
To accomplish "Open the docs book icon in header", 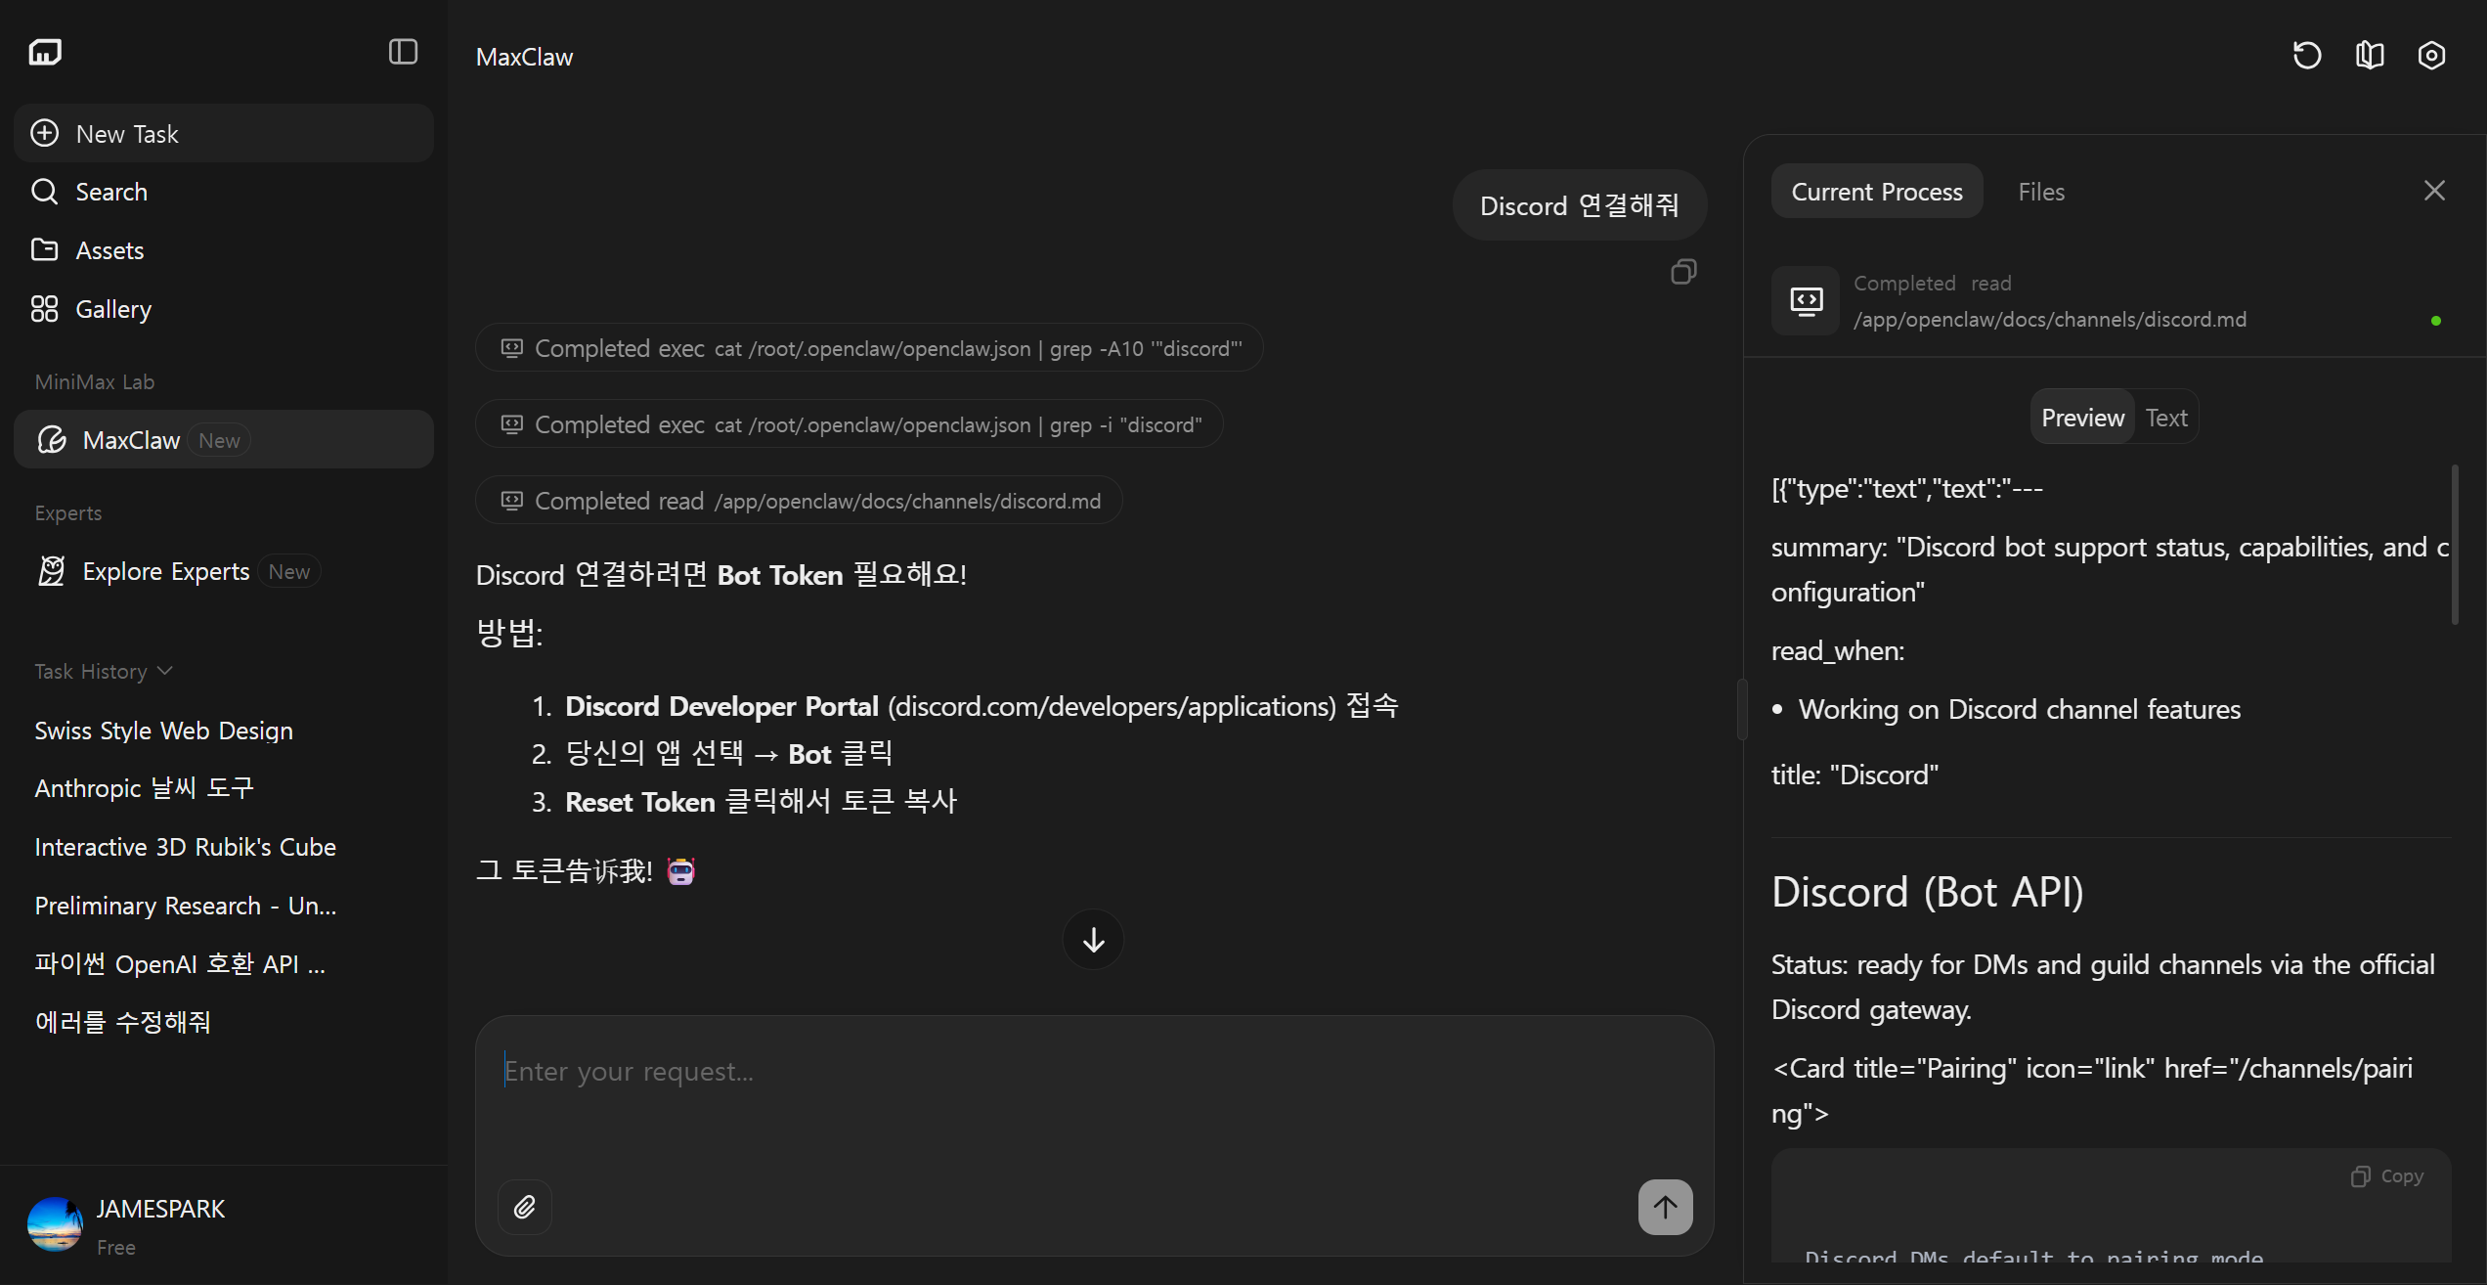I will (x=2370, y=56).
